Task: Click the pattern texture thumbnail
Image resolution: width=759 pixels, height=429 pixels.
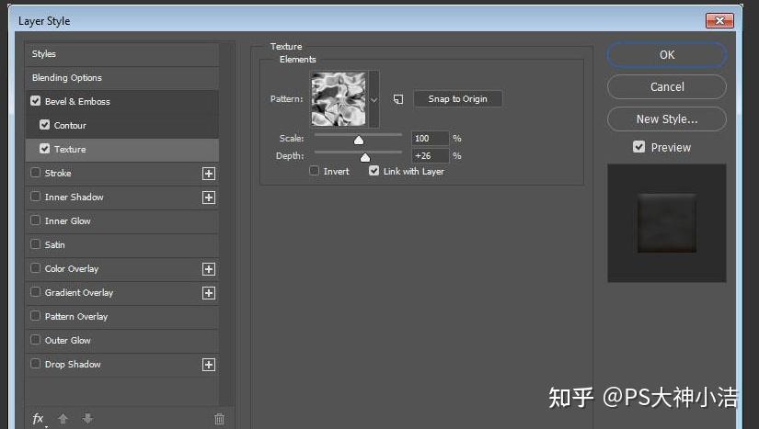Action: click(339, 99)
